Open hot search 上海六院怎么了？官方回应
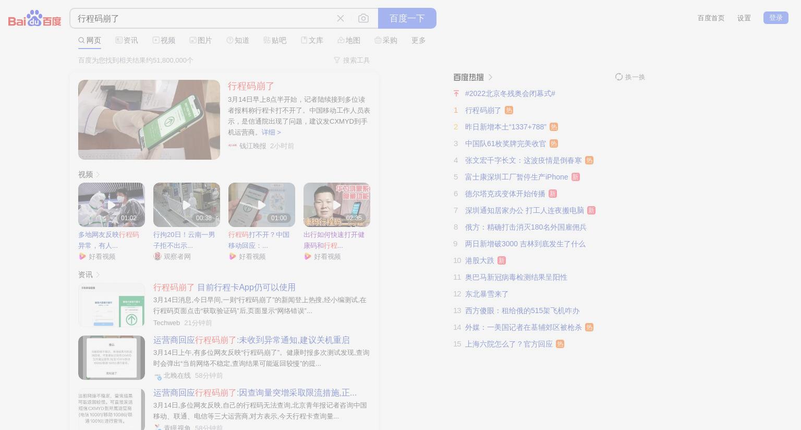The width and height of the screenshot is (801, 430). [x=509, y=344]
